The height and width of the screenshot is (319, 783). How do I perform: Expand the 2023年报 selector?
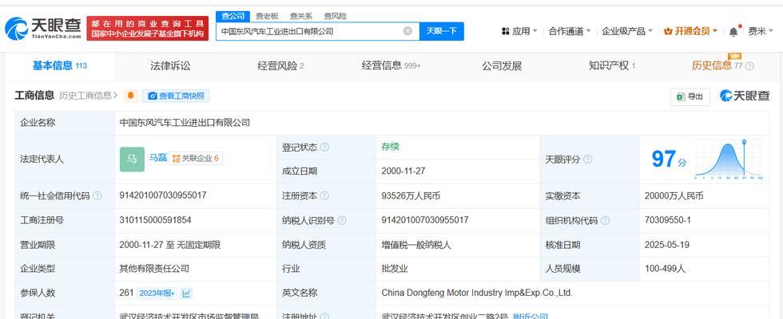(x=157, y=293)
